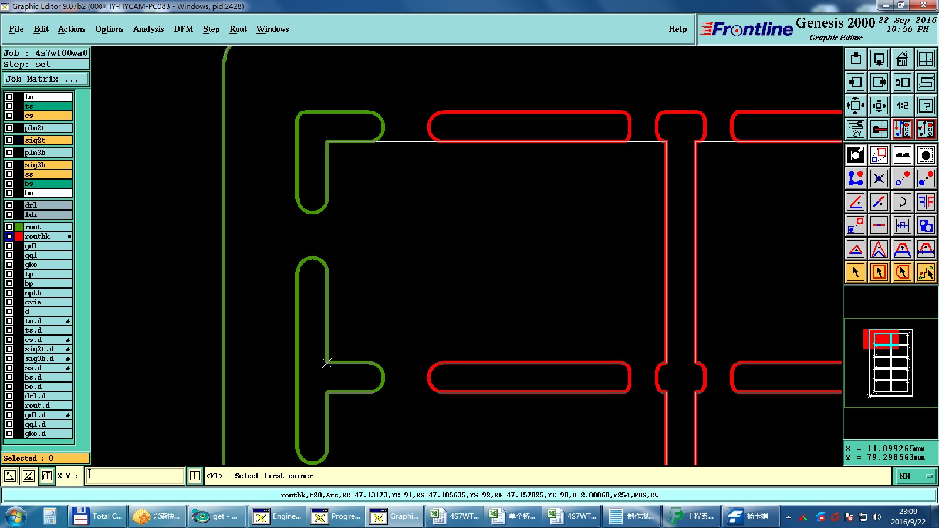Image resolution: width=939 pixels, height=528 pixels.
Task: Toggle the checkbox for layer 'to'
Action: tap(9, 97)
